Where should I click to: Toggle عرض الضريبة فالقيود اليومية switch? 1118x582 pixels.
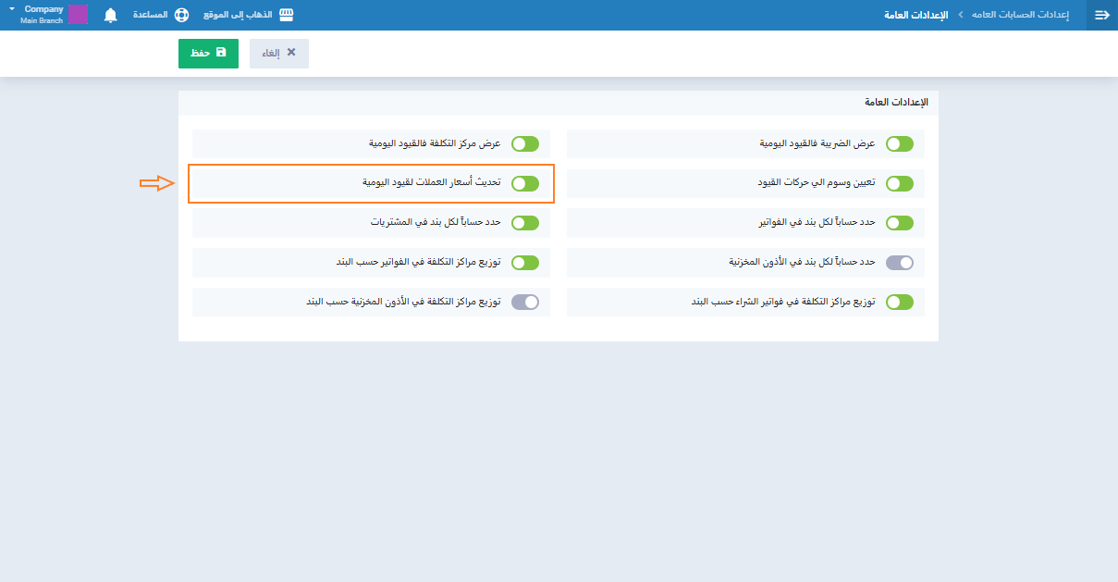tap(899, 143)
